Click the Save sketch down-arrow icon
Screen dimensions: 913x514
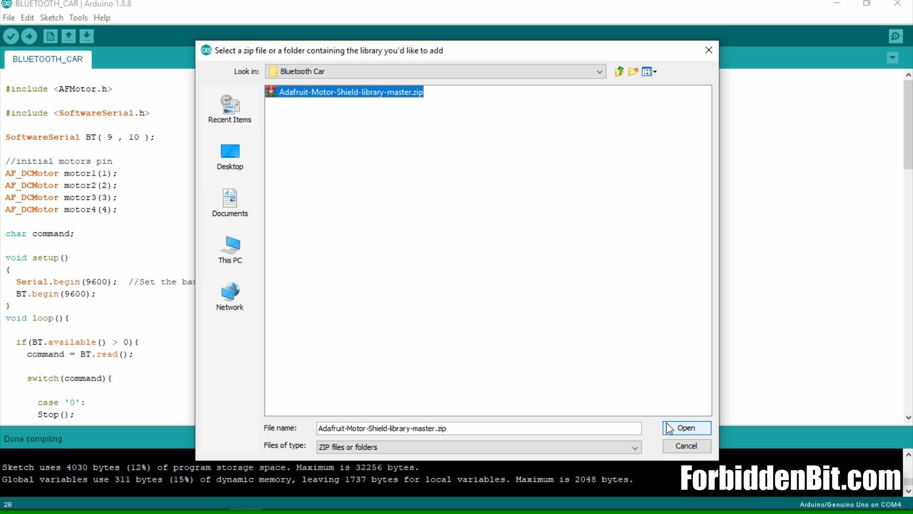point(86,36)
